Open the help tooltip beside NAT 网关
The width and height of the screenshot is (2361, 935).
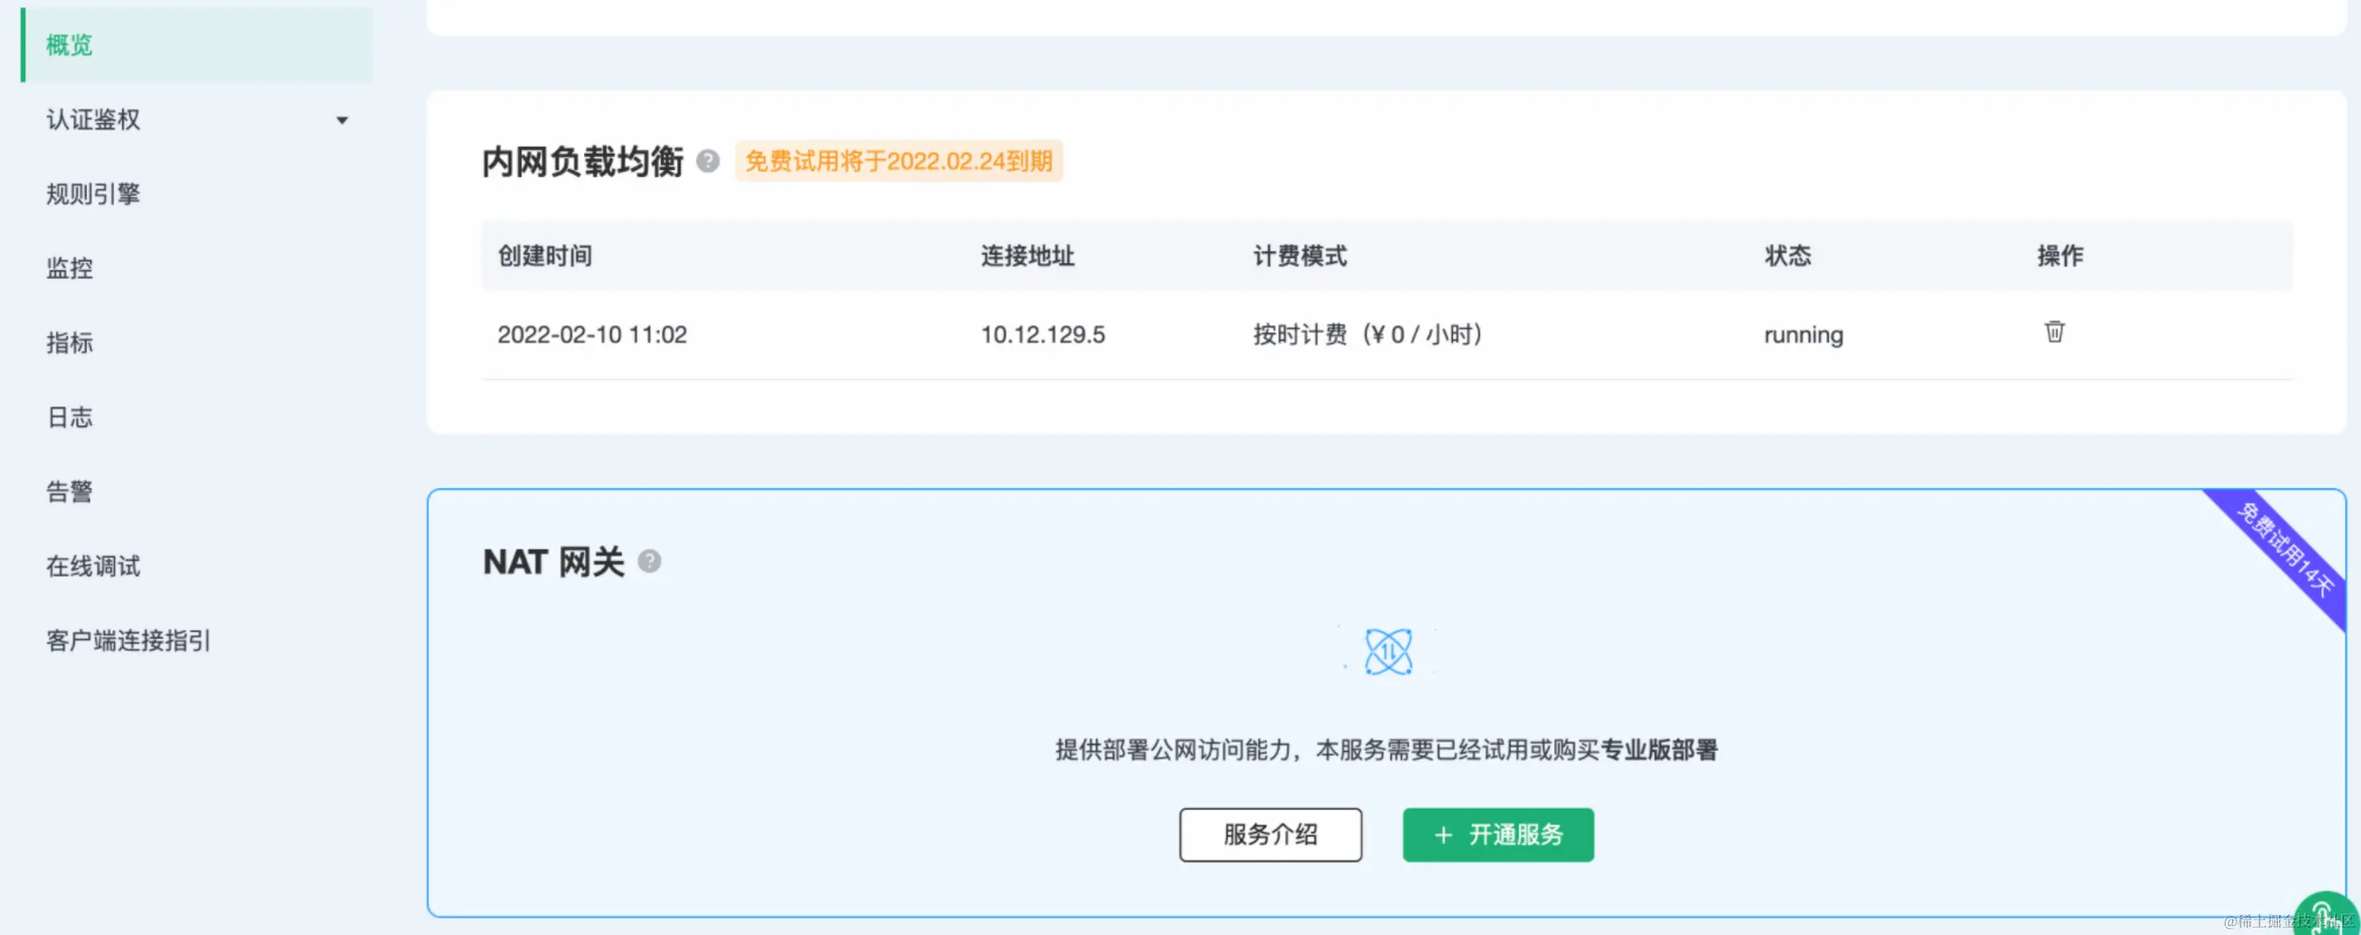pyautogui.click(x=650, y=561)
